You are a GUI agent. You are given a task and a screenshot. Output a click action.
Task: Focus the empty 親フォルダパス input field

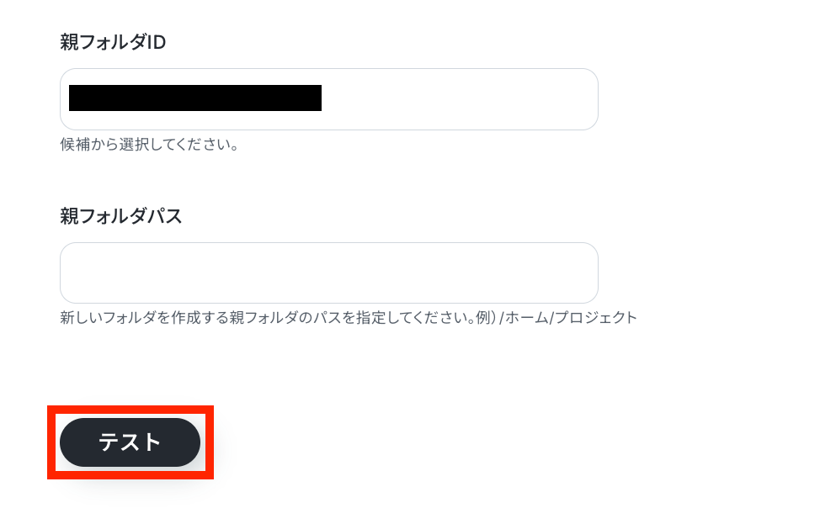click(x=329, y=273)
